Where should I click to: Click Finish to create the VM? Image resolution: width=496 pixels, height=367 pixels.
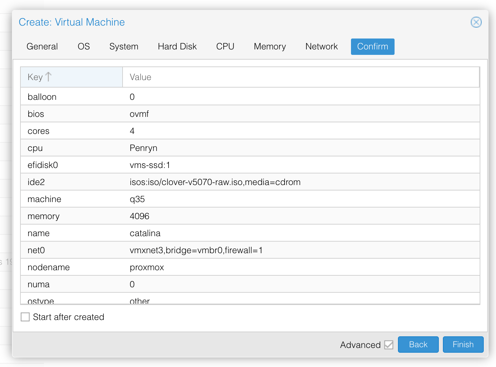pos(463,345)
